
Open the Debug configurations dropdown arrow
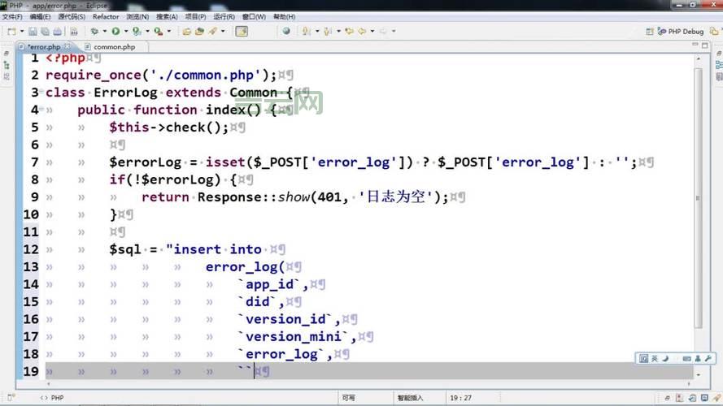point(103,32)
